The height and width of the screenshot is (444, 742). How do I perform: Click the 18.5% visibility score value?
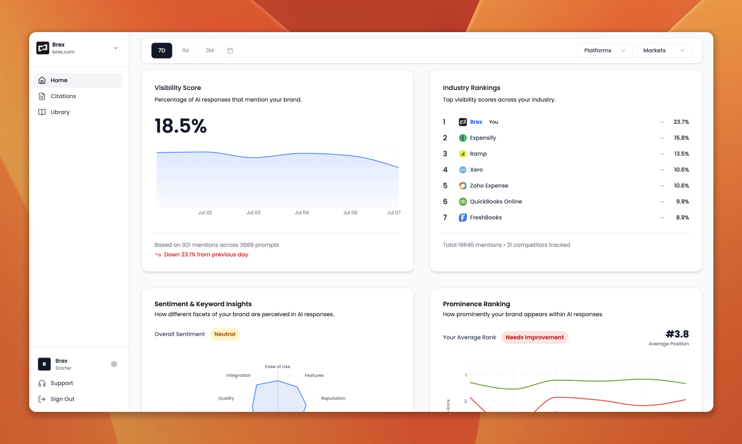point(181,126)
